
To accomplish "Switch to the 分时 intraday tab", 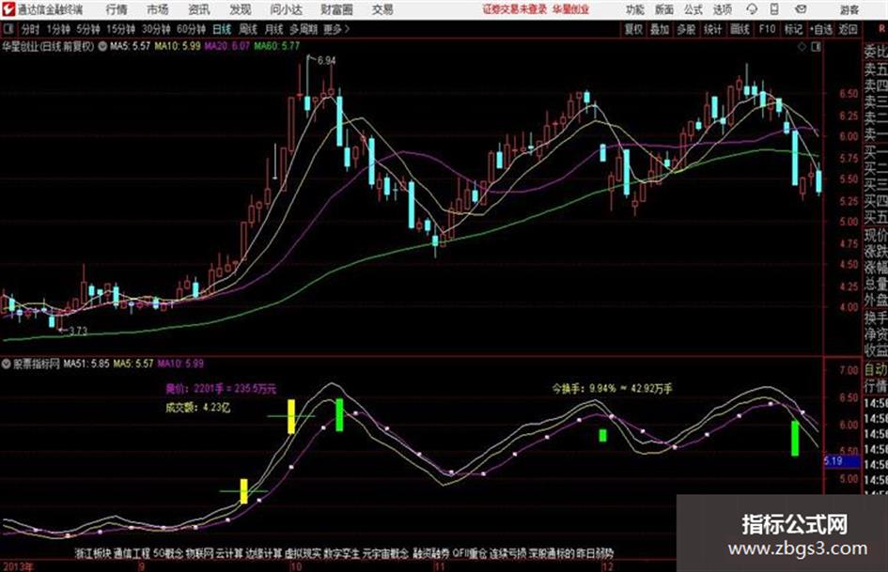I will (x=30, y=29).
